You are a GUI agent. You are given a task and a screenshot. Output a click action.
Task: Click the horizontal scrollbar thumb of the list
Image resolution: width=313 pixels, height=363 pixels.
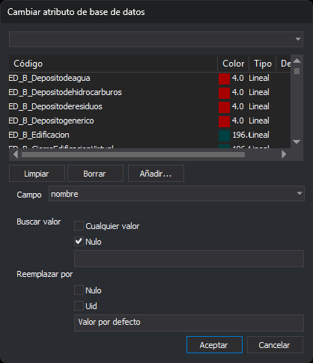[133, 155]
